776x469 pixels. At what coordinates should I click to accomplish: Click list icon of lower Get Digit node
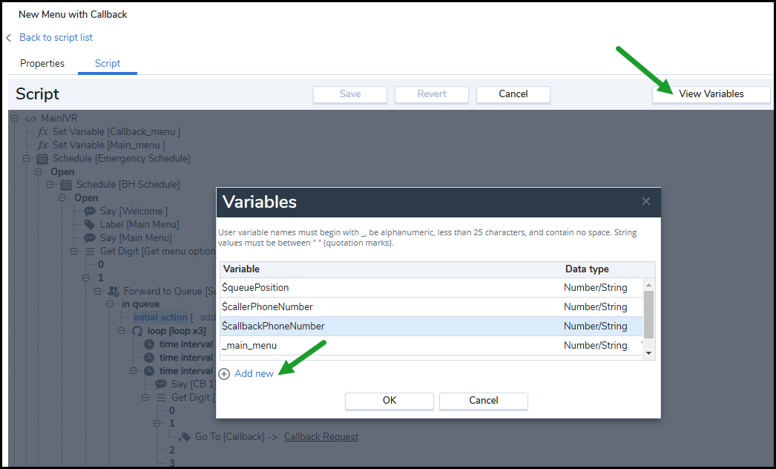click(161, 398)
